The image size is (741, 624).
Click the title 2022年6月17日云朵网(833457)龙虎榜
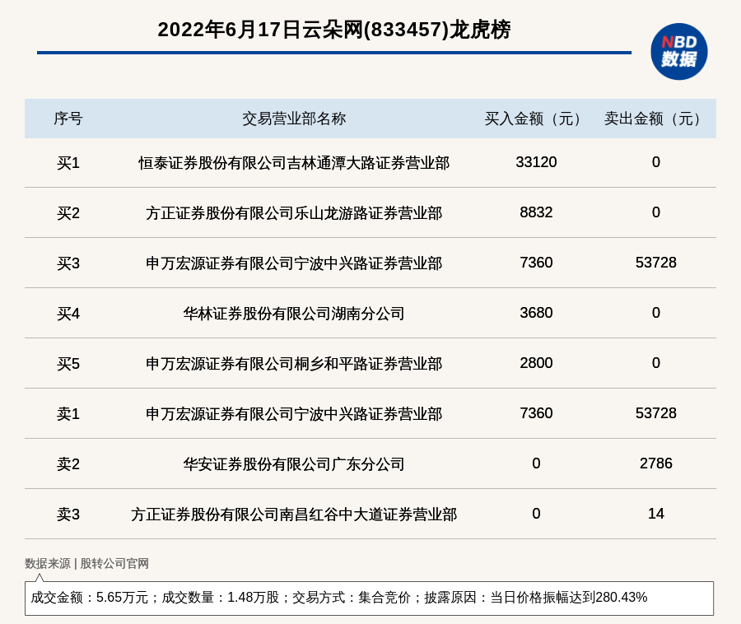[334, 30]
